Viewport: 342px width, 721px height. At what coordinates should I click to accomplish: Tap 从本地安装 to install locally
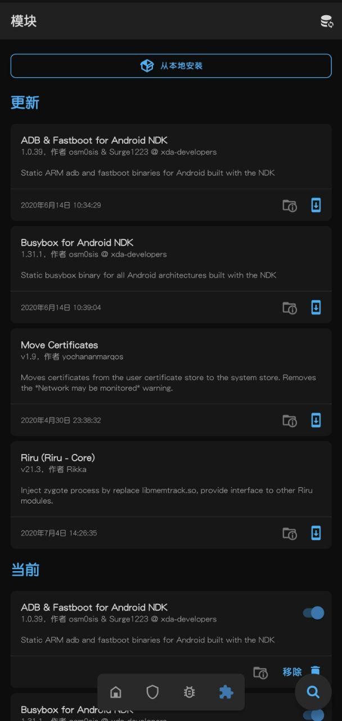[171, 65]
